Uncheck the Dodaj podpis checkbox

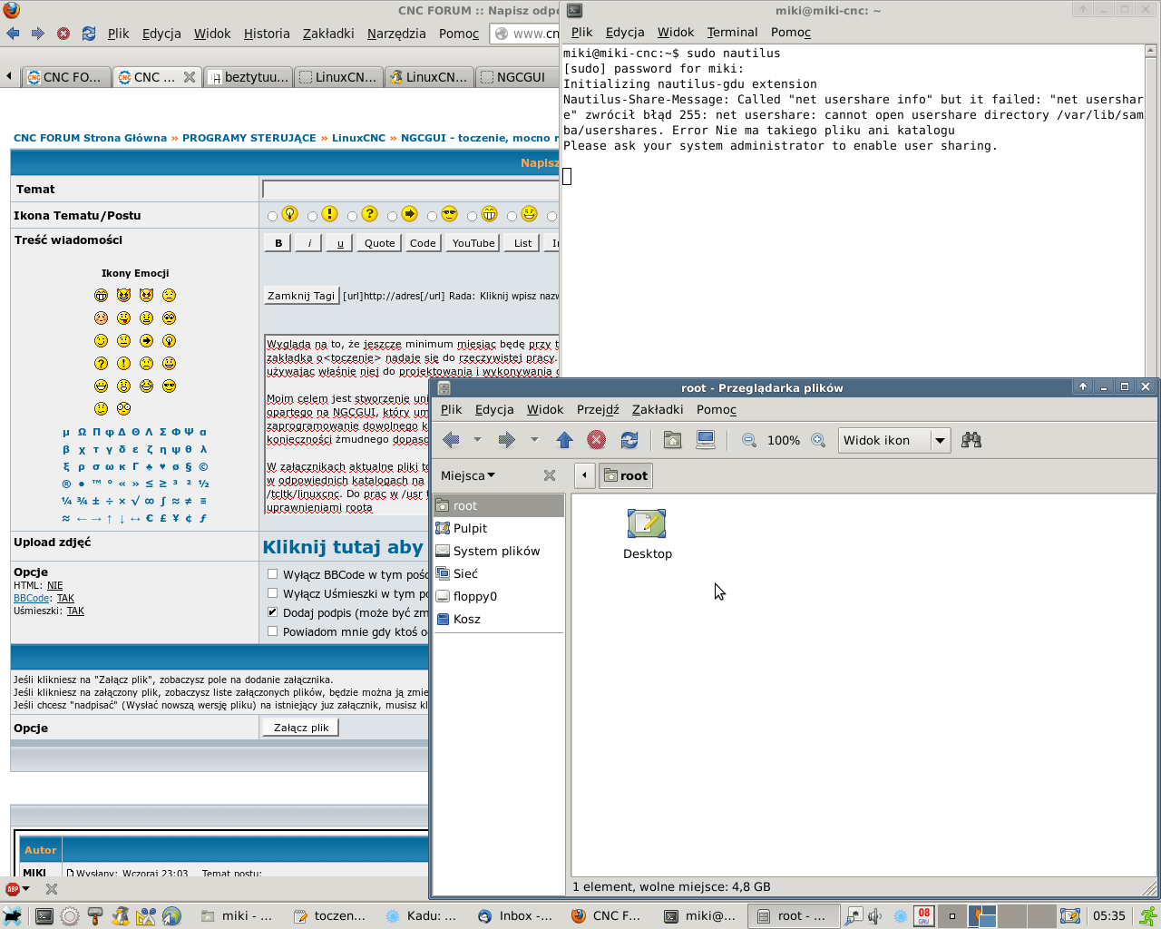pyautogui.click(x=272, y=612)
